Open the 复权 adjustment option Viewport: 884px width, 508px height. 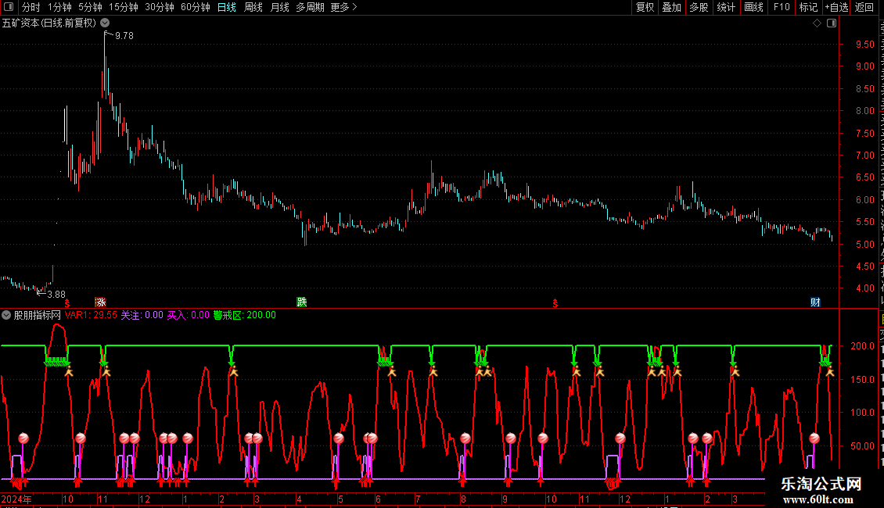tap(645, 7)
